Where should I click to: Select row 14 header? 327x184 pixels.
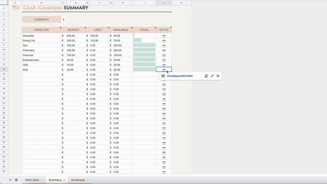(4, 69)
